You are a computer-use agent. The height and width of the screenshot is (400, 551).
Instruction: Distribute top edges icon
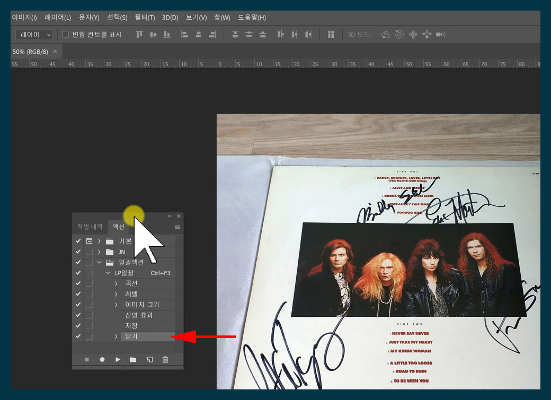[x=235, y=34]
